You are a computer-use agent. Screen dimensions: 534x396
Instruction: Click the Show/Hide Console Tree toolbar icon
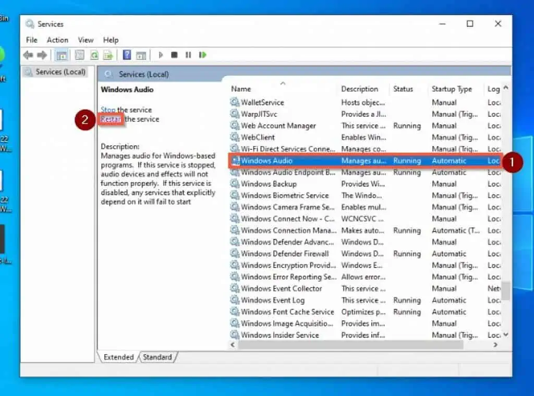63,55
